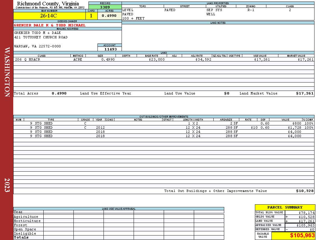Select the record number 3309 field
316x240 pixels.
coord(105,7)
